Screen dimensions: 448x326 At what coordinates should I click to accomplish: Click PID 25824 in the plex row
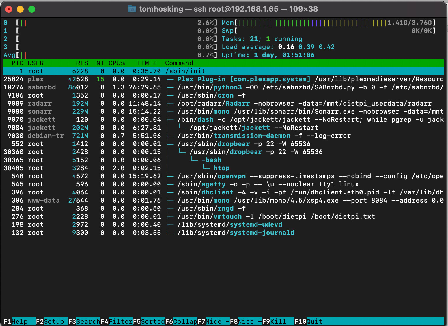tap(14, 79)
